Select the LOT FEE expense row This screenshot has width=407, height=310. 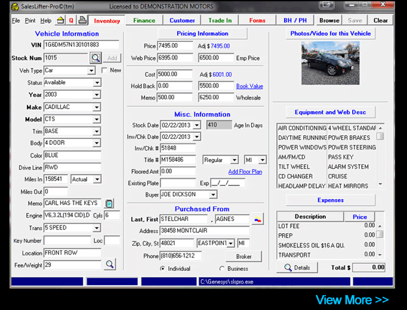click(326, 226)
